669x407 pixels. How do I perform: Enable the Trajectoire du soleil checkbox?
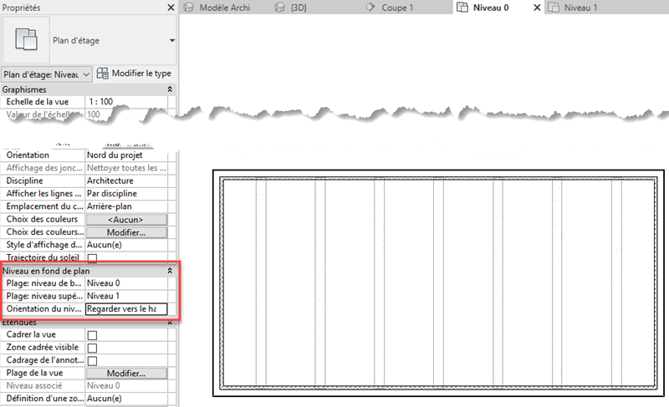pyautogui.click(x=92, y=258)
